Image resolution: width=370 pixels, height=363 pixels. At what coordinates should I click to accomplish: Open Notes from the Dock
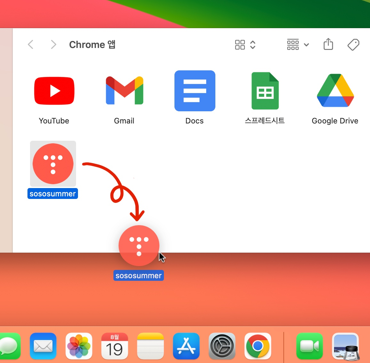[150, 346]
